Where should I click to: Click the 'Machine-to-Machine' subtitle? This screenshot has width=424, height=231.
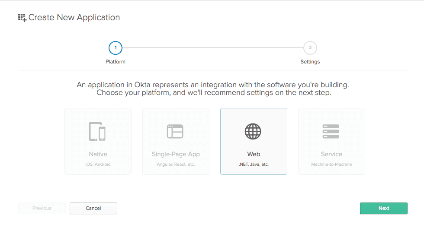pyautogui.click(x=331, y=165)
